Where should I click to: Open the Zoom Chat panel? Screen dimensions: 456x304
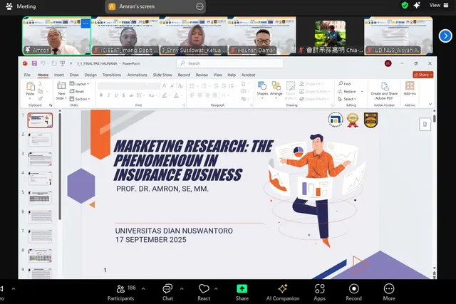[167, 293]
